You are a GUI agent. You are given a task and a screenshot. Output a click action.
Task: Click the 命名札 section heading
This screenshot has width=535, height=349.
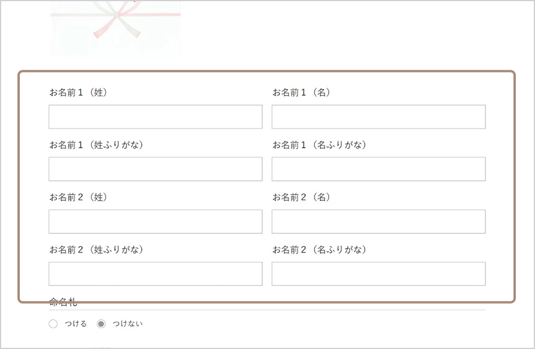click(63, 302)
